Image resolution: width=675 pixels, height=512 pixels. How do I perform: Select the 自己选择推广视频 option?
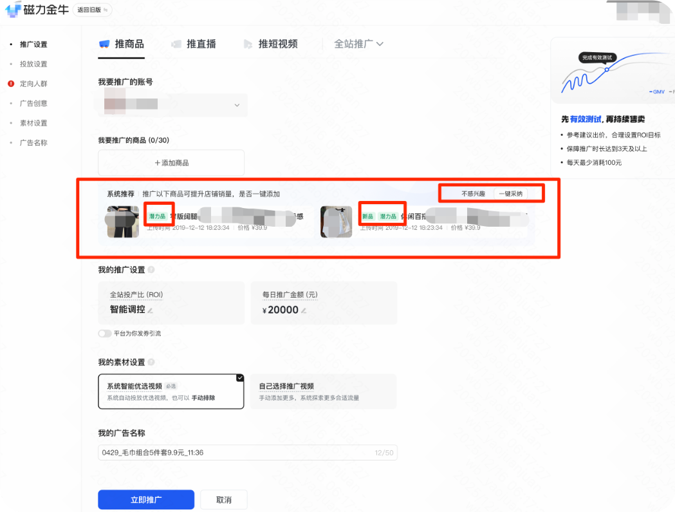(x=324, y=391)
